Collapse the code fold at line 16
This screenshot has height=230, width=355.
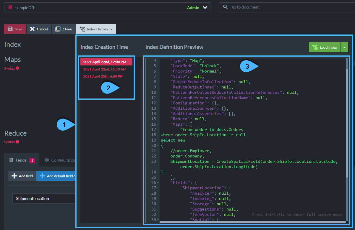pyautogui.click(x=158, y=124)
